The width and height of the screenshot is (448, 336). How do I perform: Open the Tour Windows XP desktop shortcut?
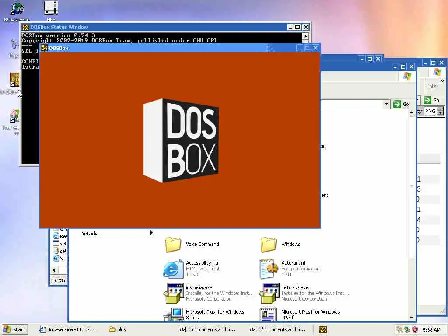tap(15, 116)
